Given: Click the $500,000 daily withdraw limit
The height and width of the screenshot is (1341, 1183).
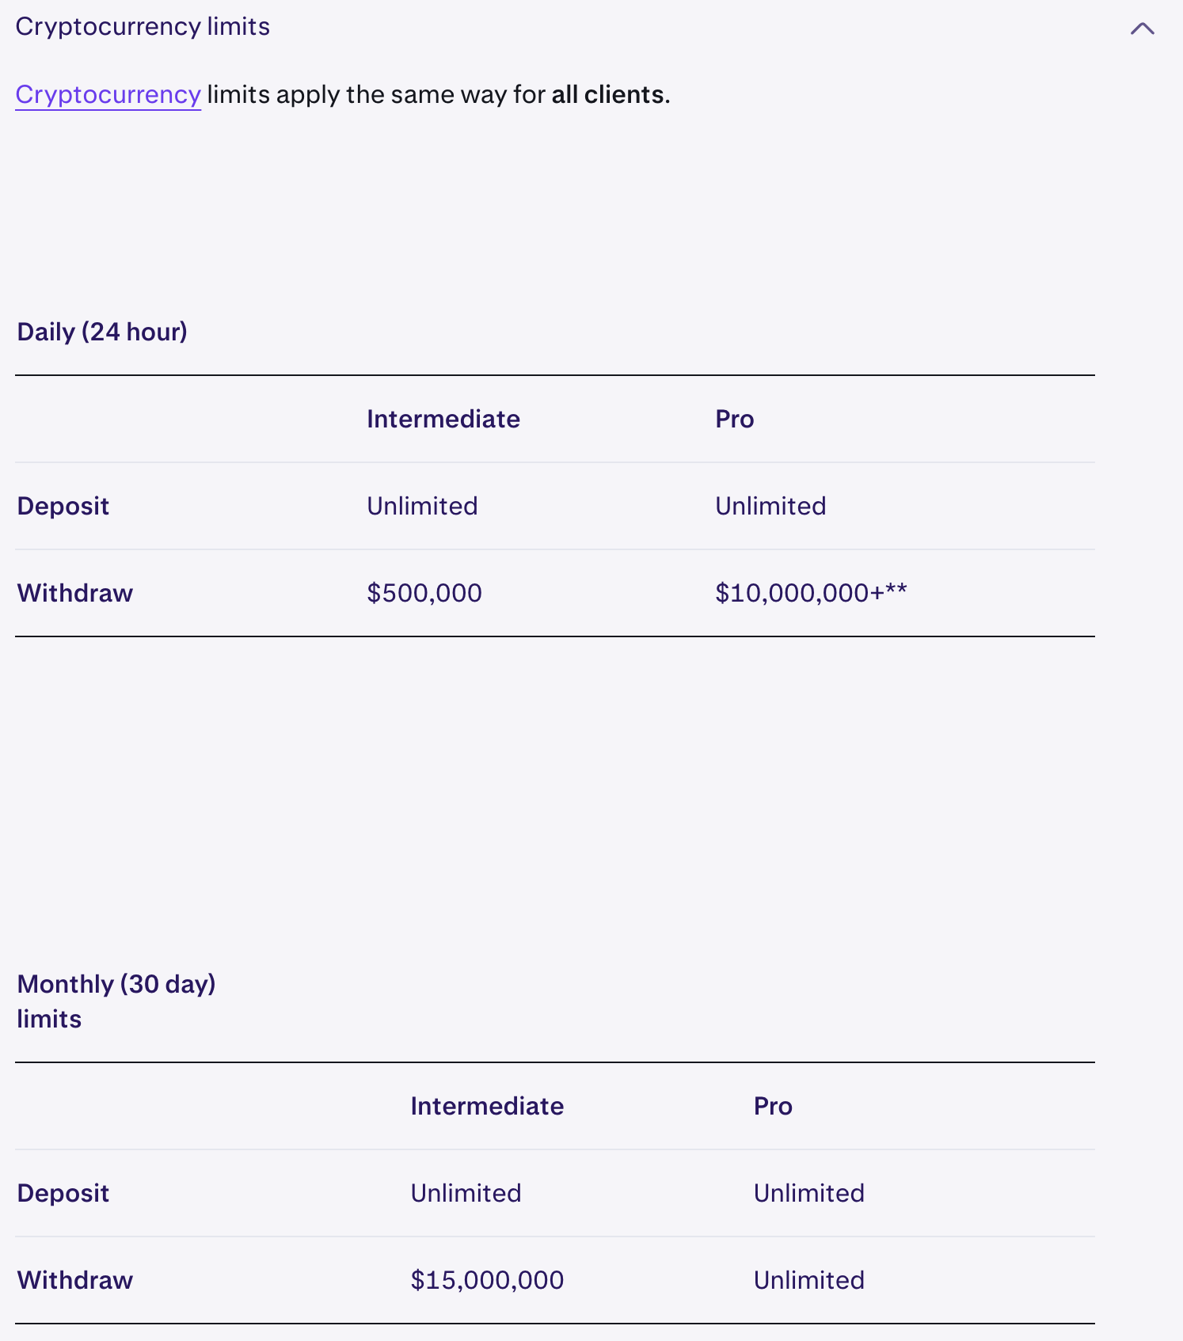Looking at the screenshot, I should click(424, 593).
